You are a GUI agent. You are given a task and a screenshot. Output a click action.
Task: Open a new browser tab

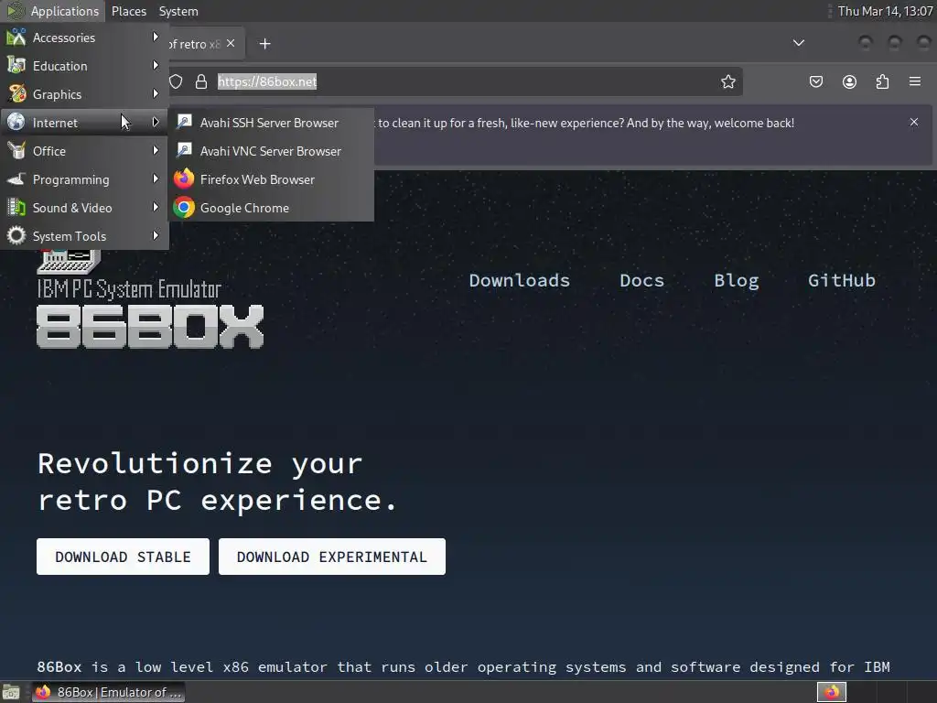264,44
